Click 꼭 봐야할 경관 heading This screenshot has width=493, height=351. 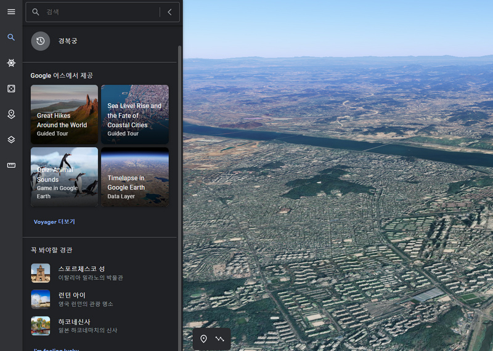click(52, 250)
